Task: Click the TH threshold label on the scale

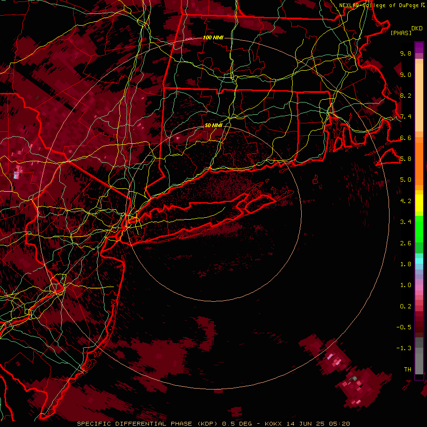Action: click(408, 370)
